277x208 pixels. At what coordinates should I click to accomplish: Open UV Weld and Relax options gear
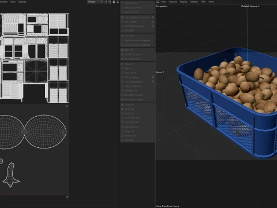[153, 26]
